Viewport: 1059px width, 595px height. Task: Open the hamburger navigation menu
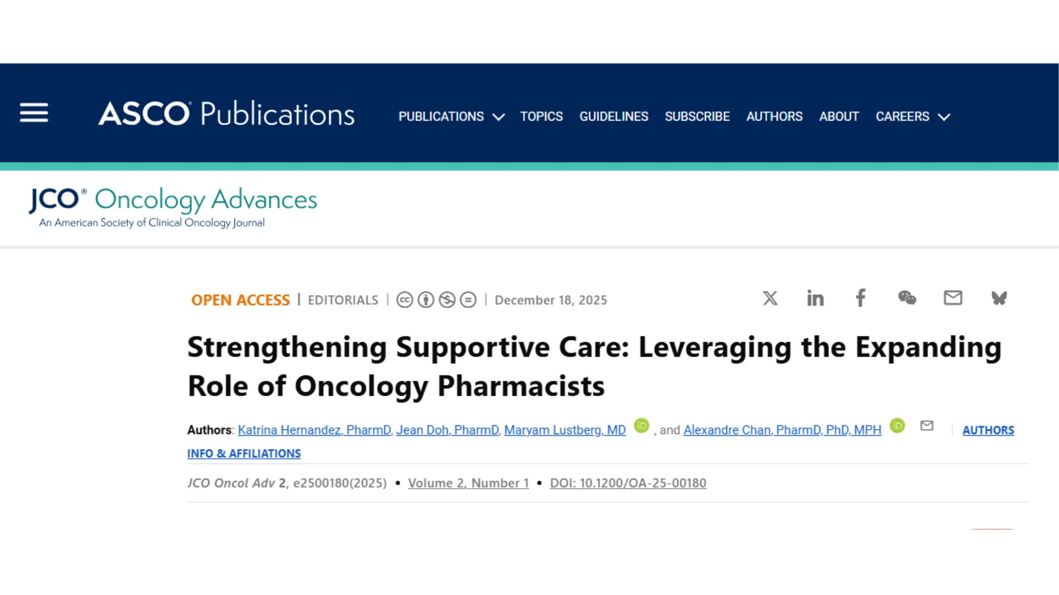[34, 113]
